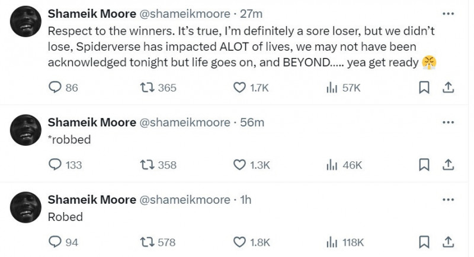View analytics showing 57K views
This screenshot has width=474, height=257.
point(344,87)
